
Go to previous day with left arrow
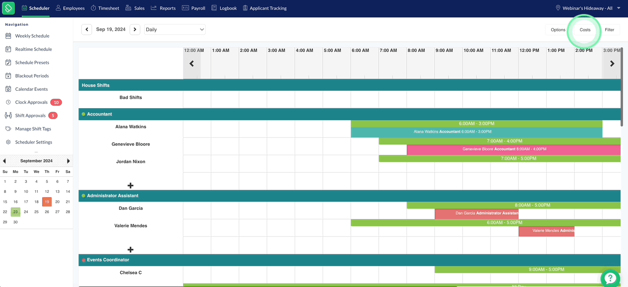86,30
